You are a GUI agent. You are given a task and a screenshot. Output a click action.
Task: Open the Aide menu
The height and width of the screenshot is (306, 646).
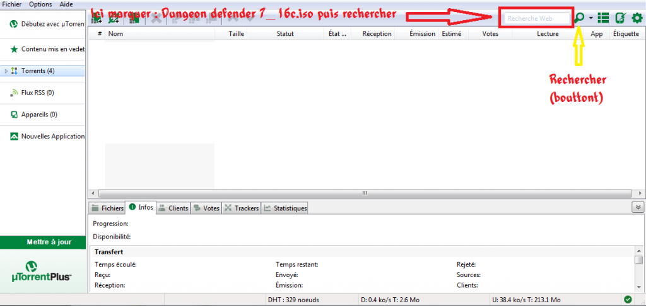(x=66, y=4)
